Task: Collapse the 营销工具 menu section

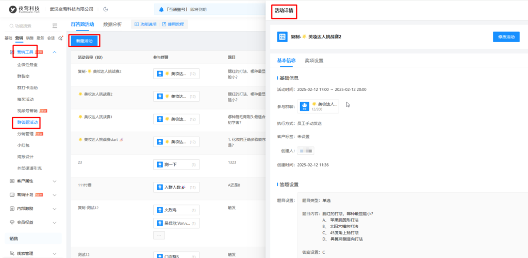Action: [x=55, y=52]
